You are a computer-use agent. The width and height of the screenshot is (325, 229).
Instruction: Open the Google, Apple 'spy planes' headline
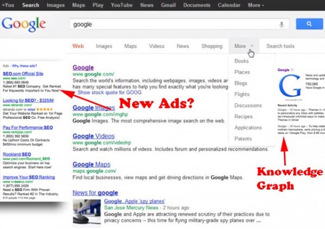[x=134, y=201]
